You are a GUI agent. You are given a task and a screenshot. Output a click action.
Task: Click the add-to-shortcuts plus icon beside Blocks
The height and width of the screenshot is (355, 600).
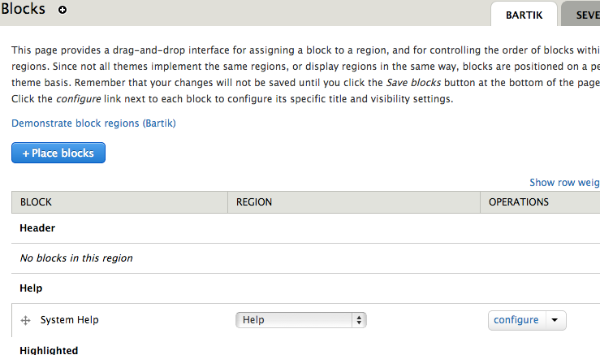[63, 11]
